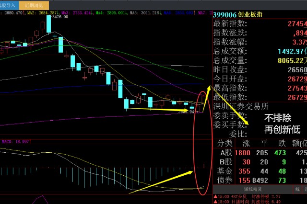Click the 分类 column header

coord(224,144)
